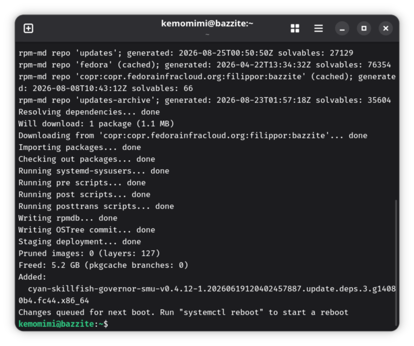The height and width of the screenshot is (346, 414).
Task: Click the "Importing packages... done" line
Action: [80, 147]
